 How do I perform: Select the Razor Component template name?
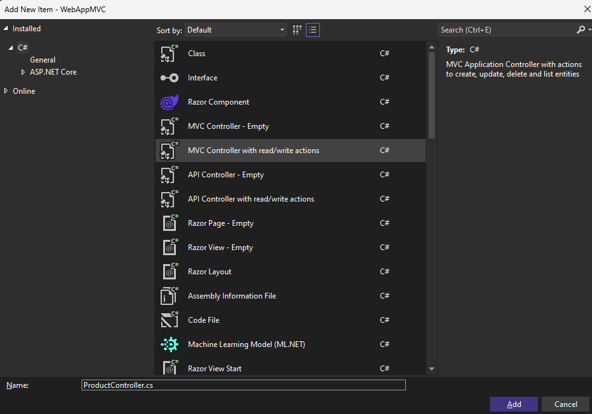point(219,102)
